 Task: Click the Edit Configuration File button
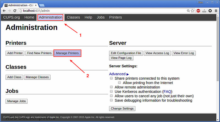pyautogui.click(x=126, y=53)
